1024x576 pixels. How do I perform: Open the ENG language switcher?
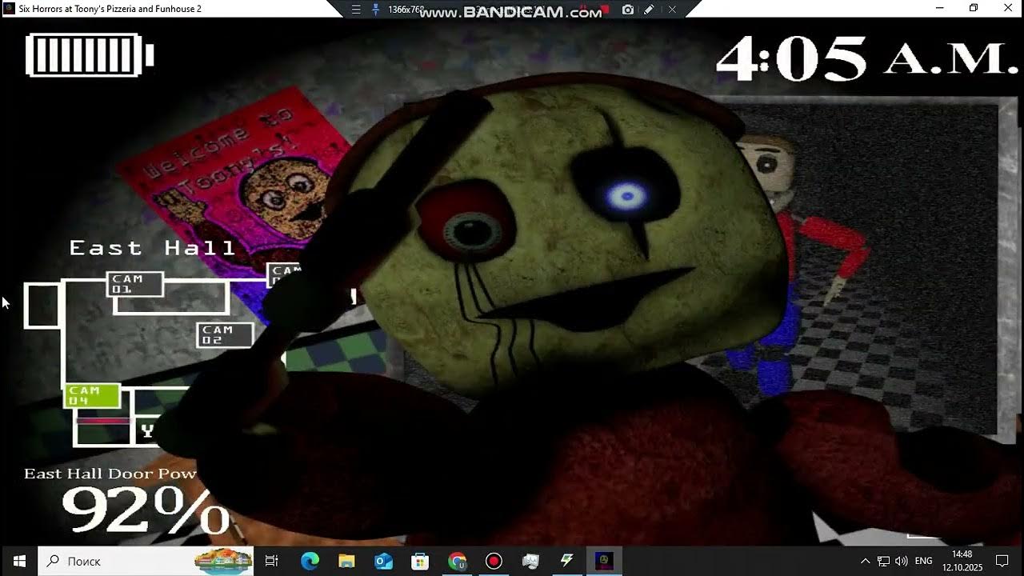pos(923,561)
